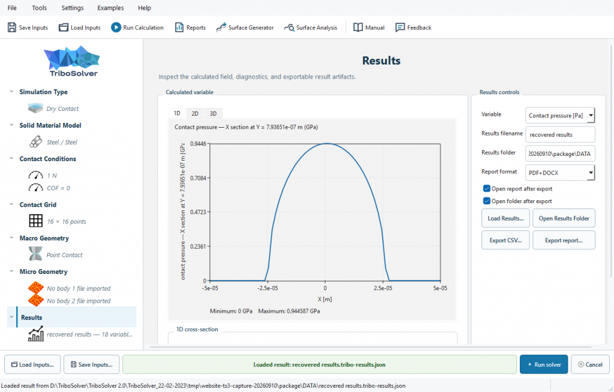This screenshot has height=392, width=614.
Task: Collapse the Macro Geometry section
Action: point(11,238)
